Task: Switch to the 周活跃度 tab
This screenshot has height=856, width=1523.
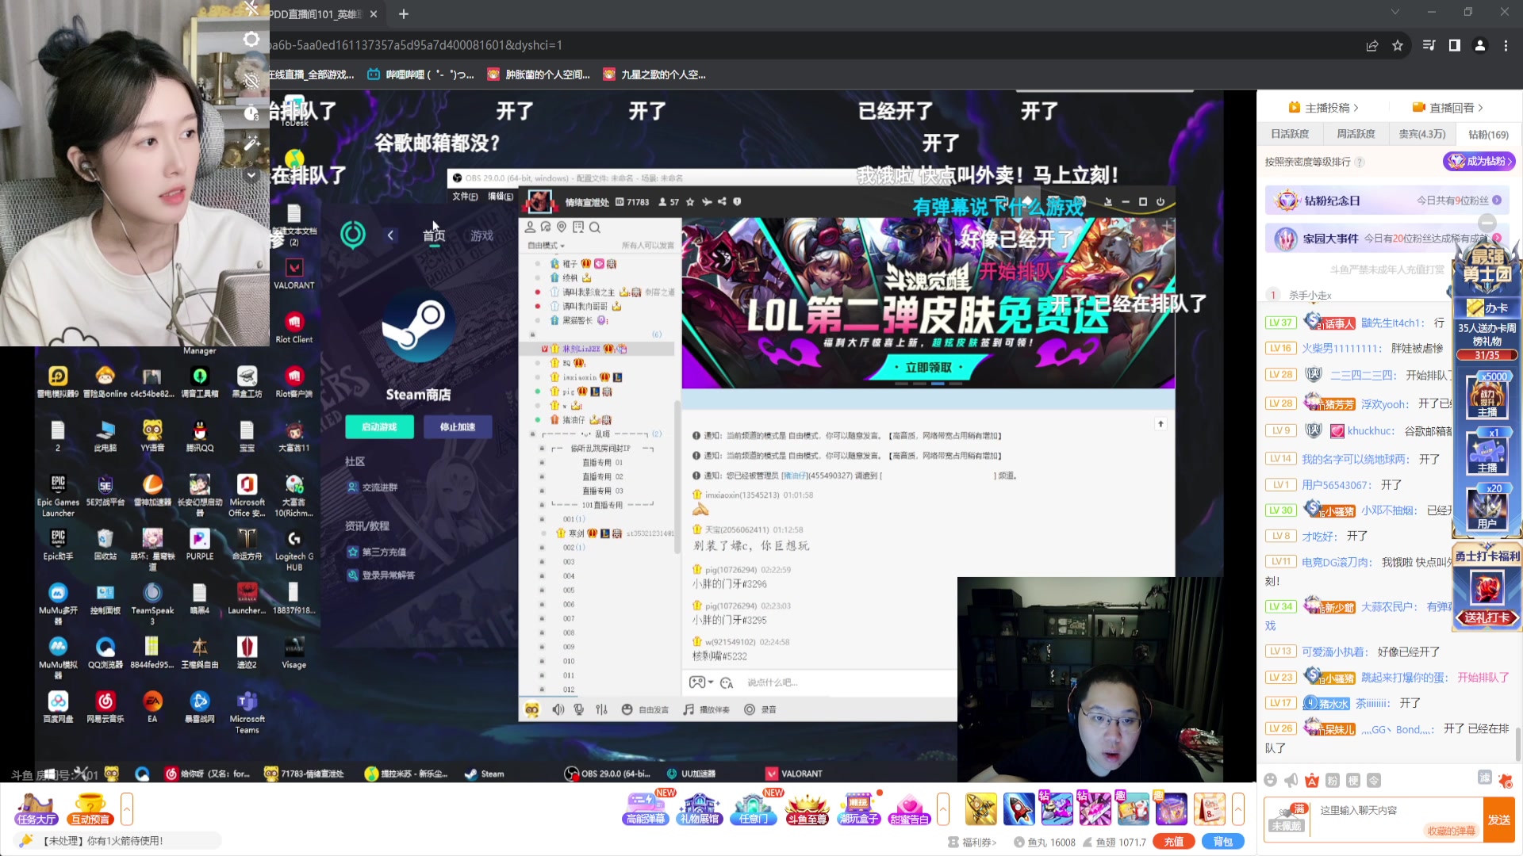Action: [1356, 134]
